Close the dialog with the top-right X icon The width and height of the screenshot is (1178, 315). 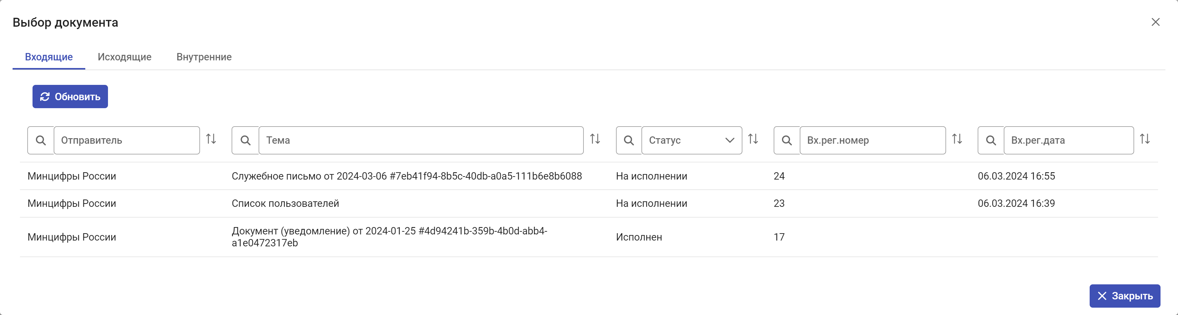(1156, 22)
